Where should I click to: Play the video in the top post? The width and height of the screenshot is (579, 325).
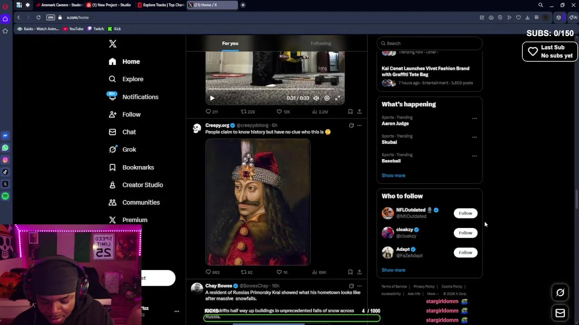click(x=212, y=98)
